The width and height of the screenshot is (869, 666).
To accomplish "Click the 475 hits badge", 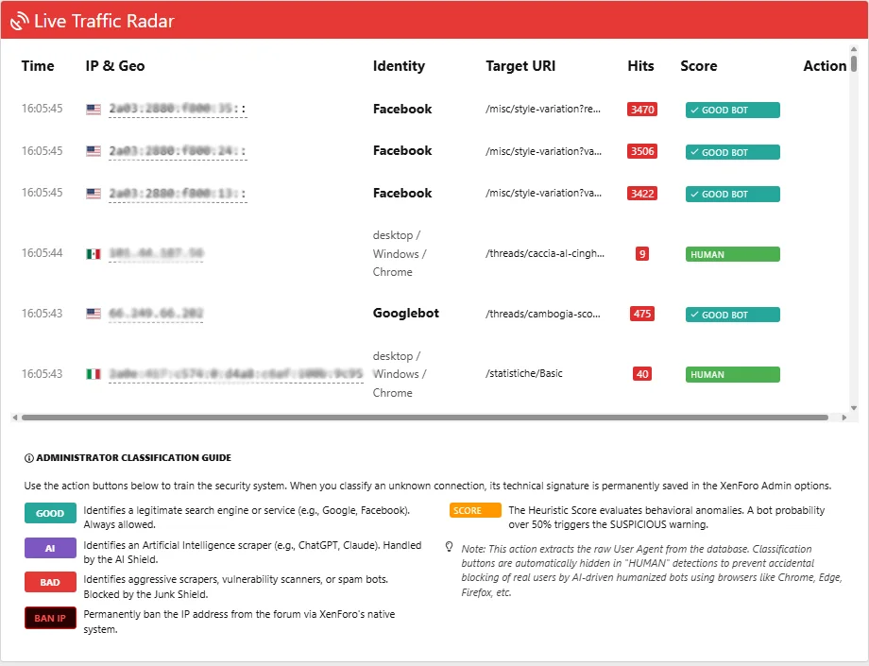I will click(642, 315).
